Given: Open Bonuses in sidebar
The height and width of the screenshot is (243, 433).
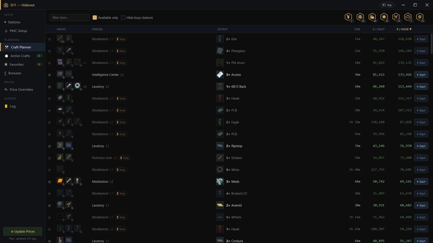Looking at the screenshot, I should pyautogui.click(x=22, y=73).
